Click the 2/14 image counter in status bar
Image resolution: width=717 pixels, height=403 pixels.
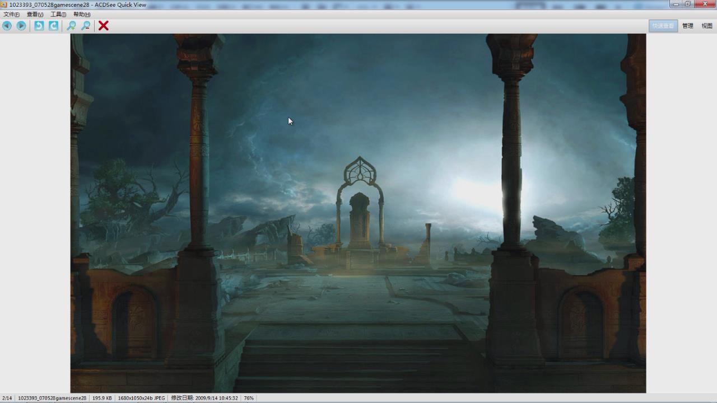tap(7, 399)
